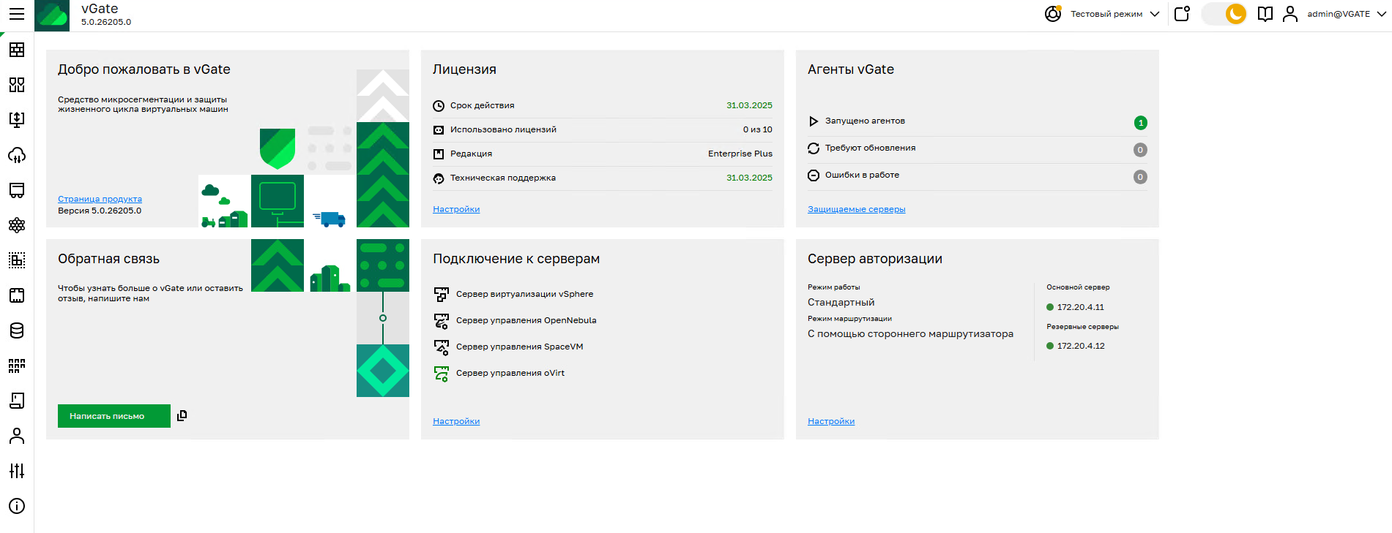Open the info circle sidebar icon
This screenshot has height=533, width=1392.
click(17, 506)
